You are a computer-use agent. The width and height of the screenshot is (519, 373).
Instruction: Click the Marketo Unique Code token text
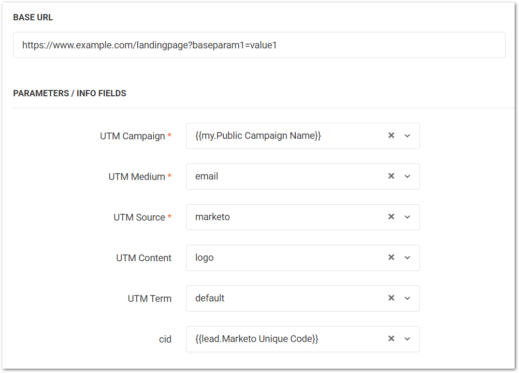[257, 339]
